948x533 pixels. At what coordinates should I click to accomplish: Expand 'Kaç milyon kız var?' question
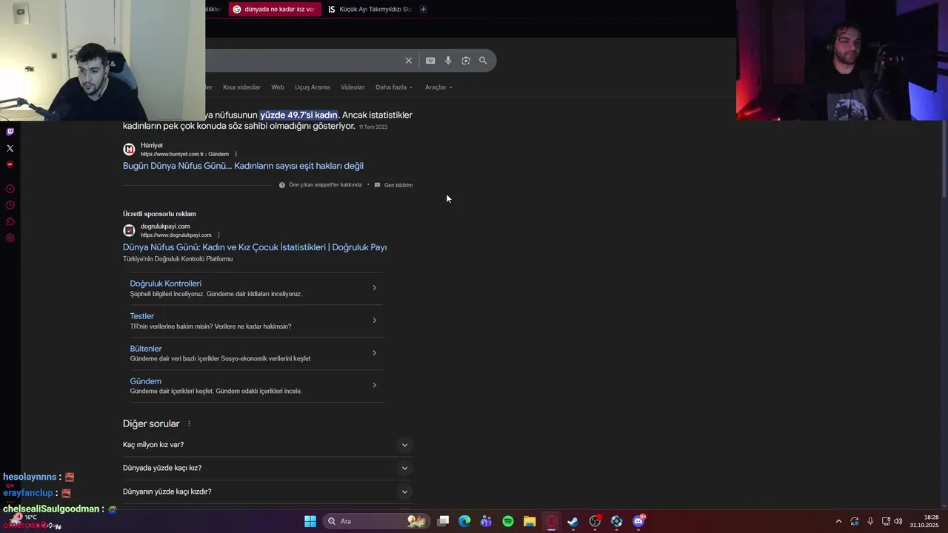pos(267,445)
